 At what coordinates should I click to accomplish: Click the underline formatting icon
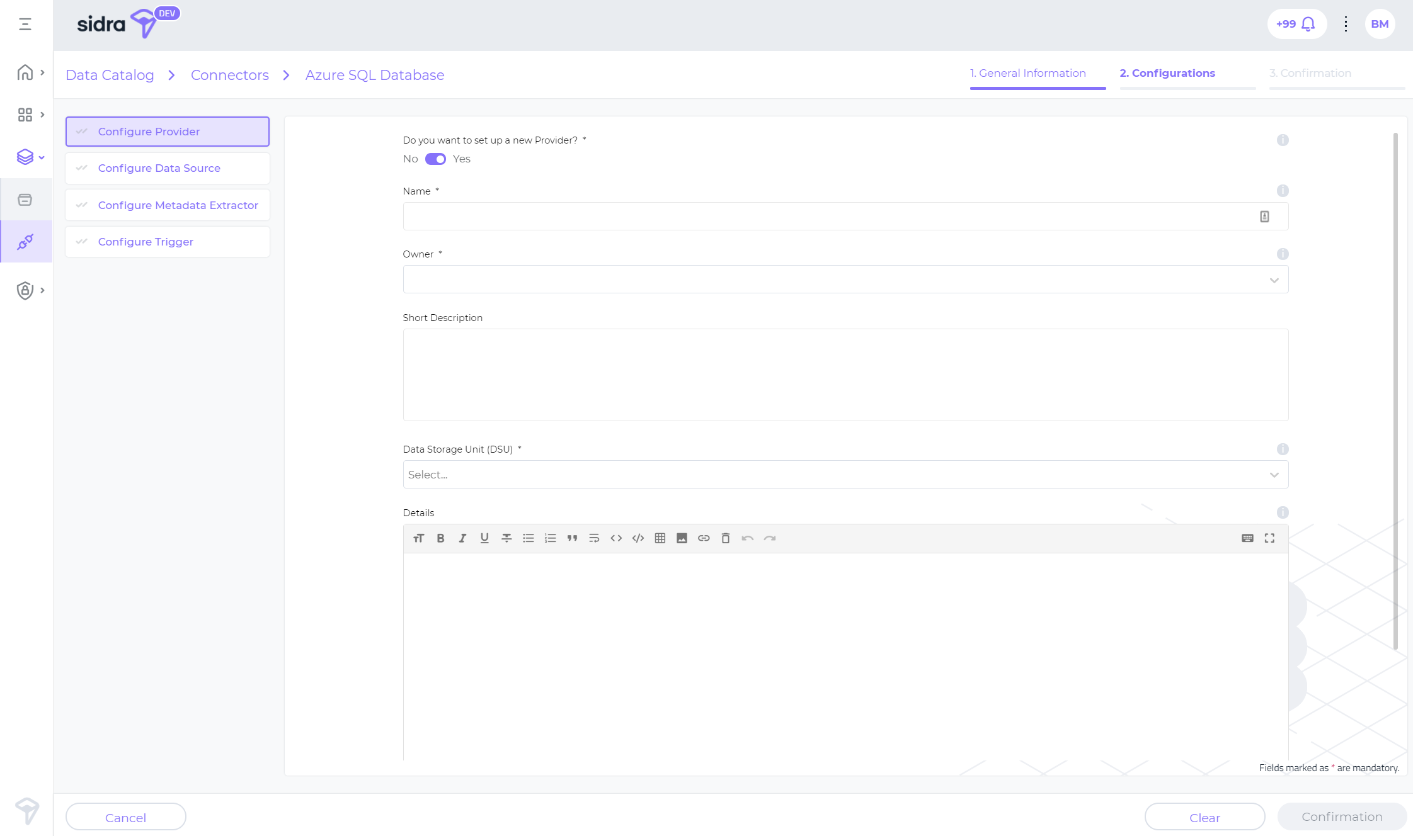click(484, 538)
